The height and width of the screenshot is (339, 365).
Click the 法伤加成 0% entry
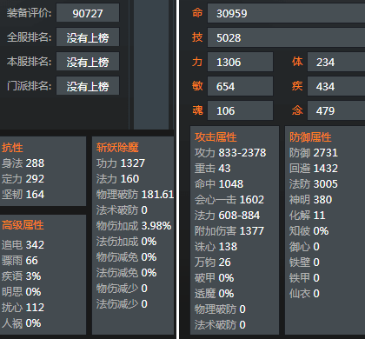pos(126,242)
